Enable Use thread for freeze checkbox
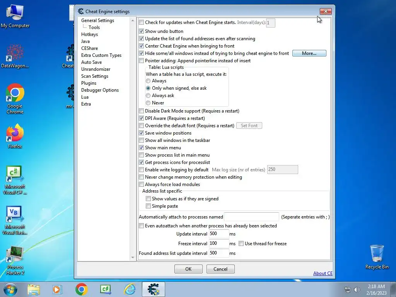This screenshot has height=297, width=396. 241,244
